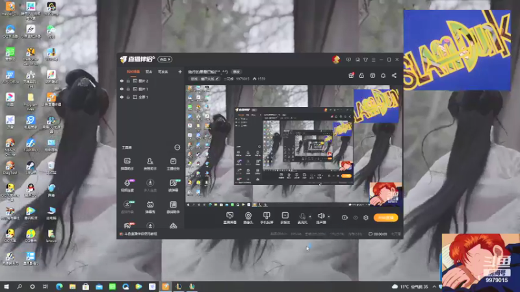The image size is (520, 292).
Task: Hide the 图片 2 layer with eye icon
Action: pyautogui.click(x=122, y=80)
